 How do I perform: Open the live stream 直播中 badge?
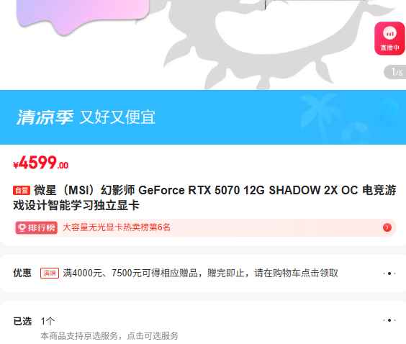tap(389, 39)
